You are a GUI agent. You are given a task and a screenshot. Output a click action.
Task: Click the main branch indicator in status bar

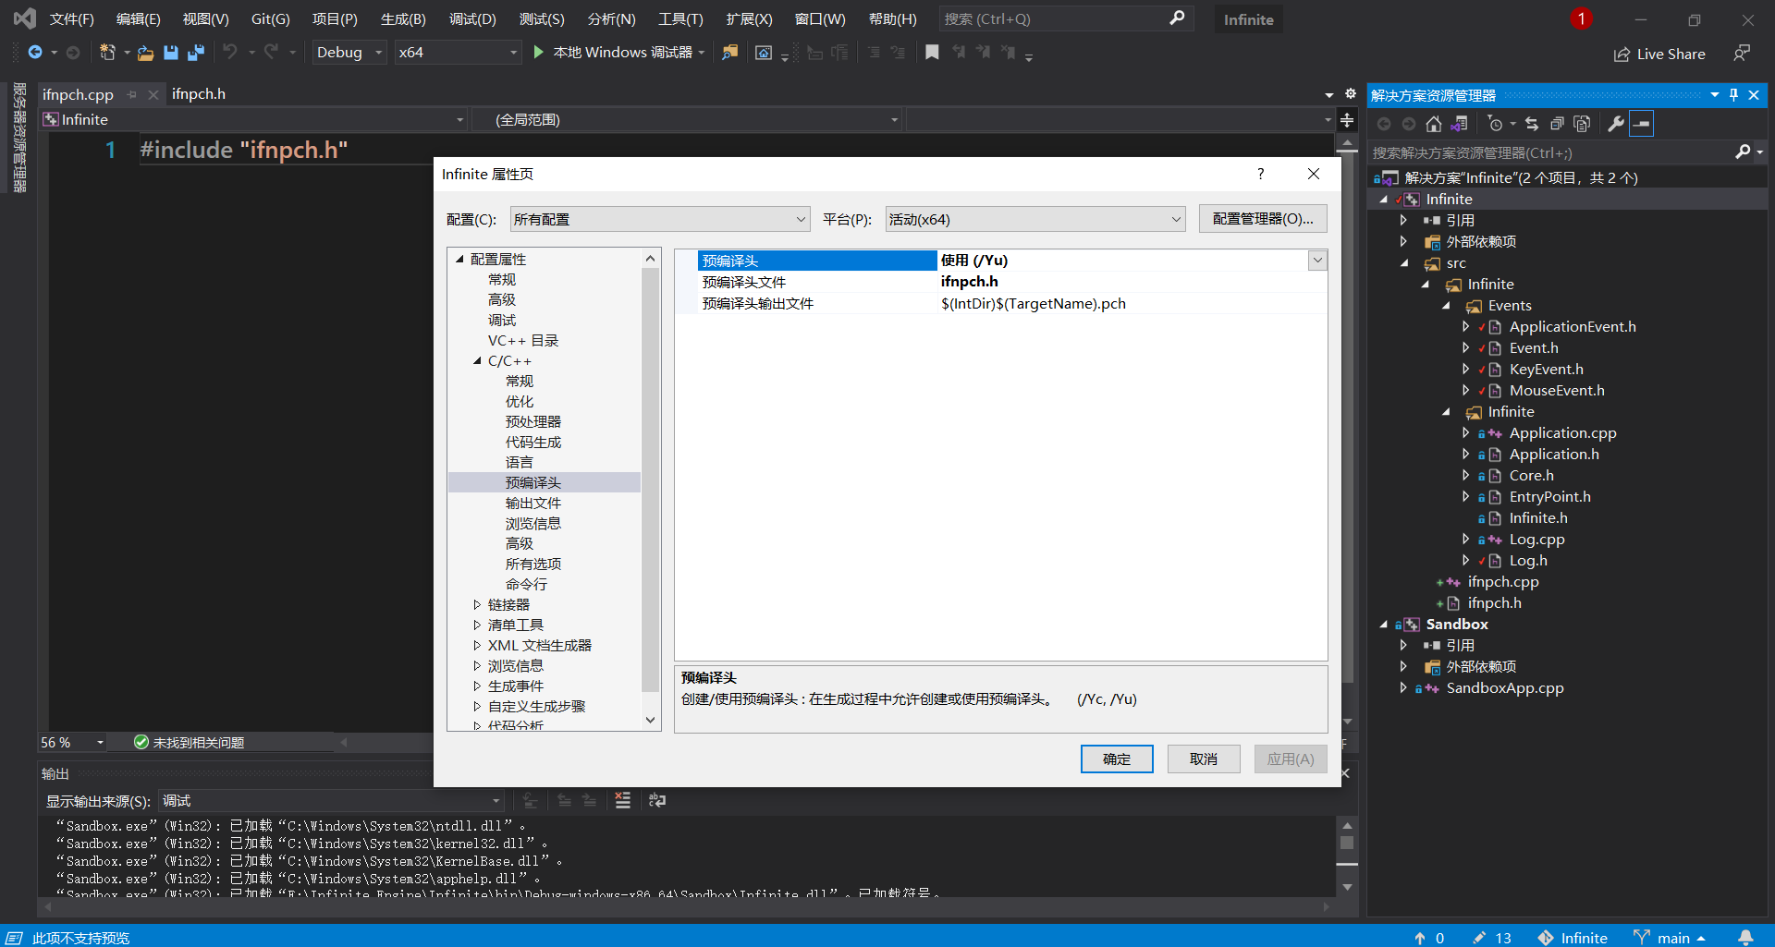tap(1669, 938)
